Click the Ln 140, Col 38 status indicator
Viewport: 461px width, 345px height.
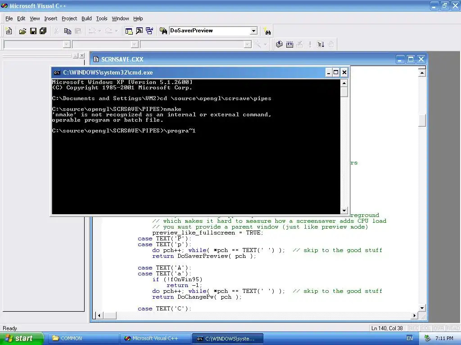(387, 328)
